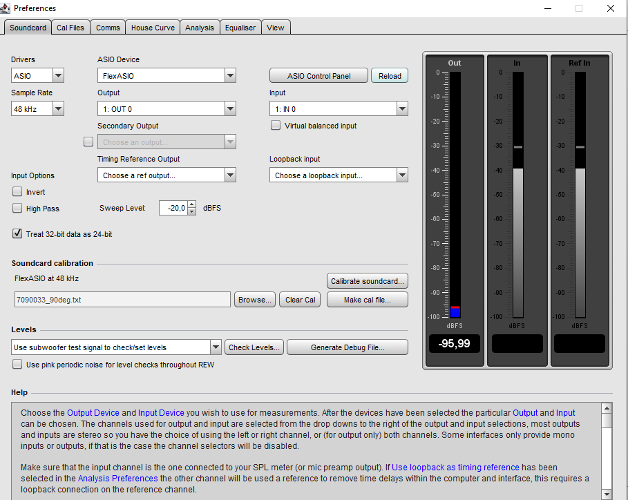Enable the High Pass option
Viewport: 628px width, 500px height.
pyautogui.click(x=17, y=209)
